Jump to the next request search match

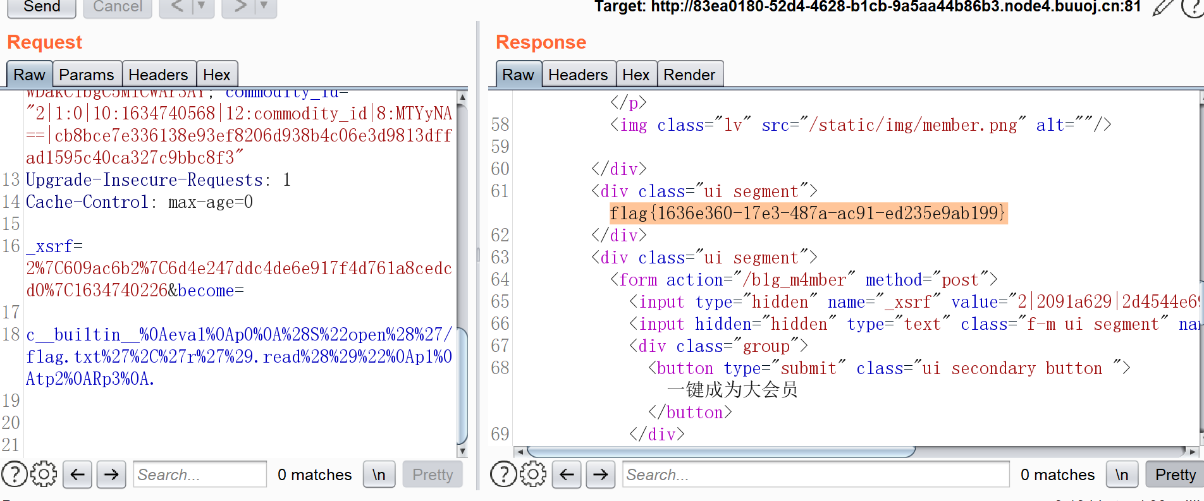pos(111,474)
